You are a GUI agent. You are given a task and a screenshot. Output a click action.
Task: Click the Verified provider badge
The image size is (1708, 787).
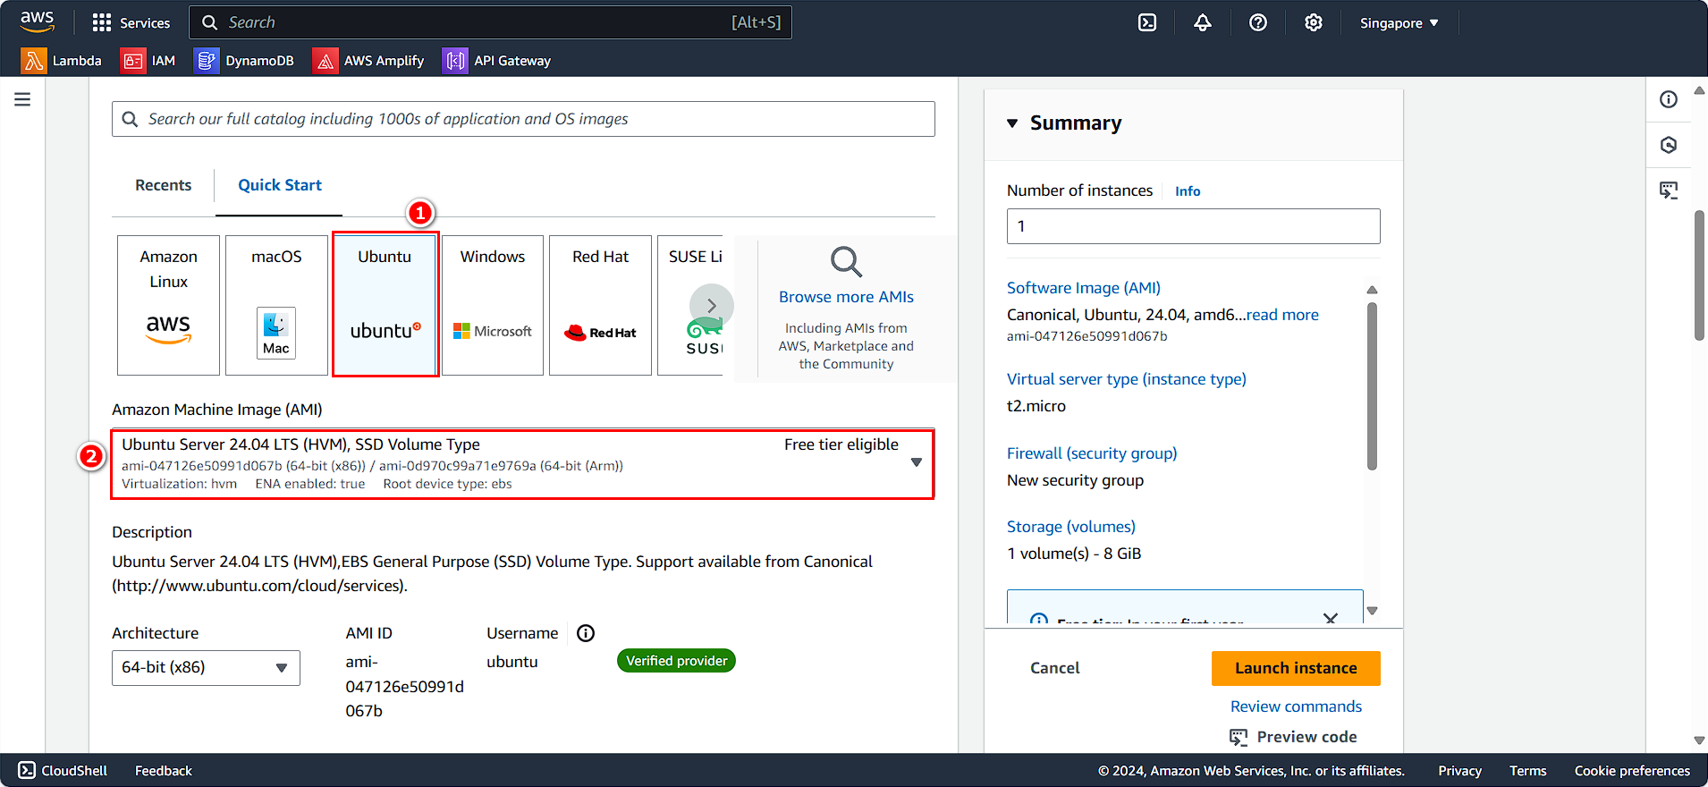676,661
